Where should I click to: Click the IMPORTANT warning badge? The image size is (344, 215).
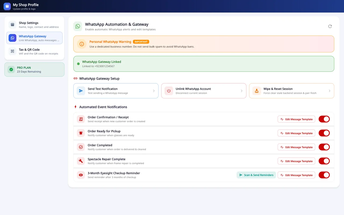click(141, 42)
